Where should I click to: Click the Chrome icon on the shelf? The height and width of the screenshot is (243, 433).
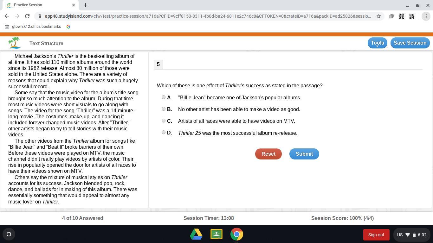[237, 234]
